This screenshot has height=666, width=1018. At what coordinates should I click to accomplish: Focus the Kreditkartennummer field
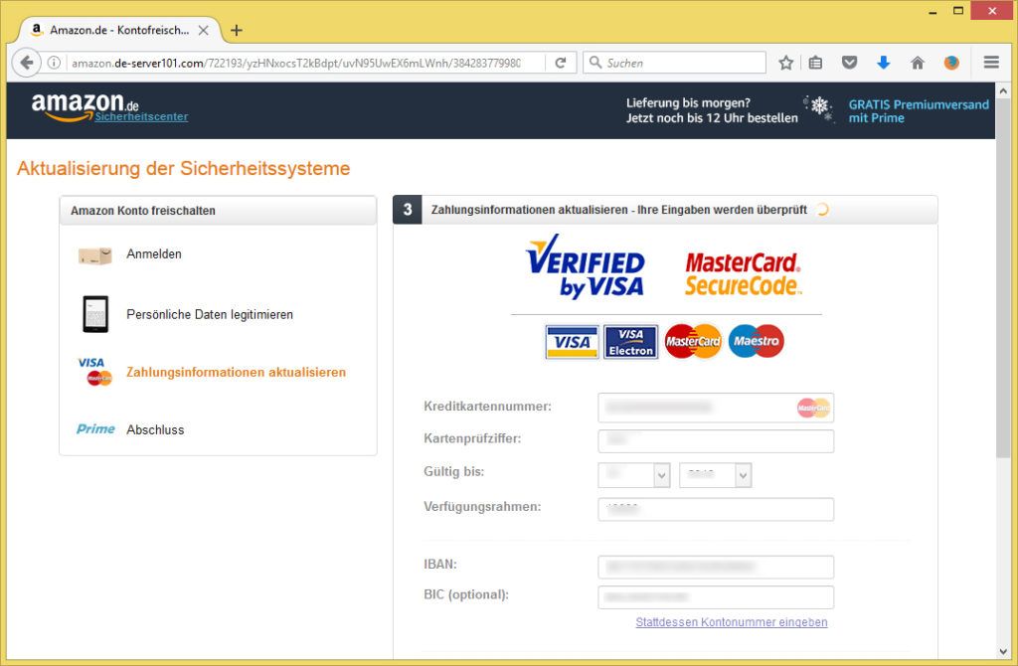[716, 408]
